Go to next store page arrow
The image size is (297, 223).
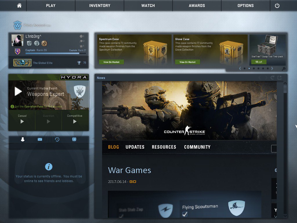coord(272,69)
